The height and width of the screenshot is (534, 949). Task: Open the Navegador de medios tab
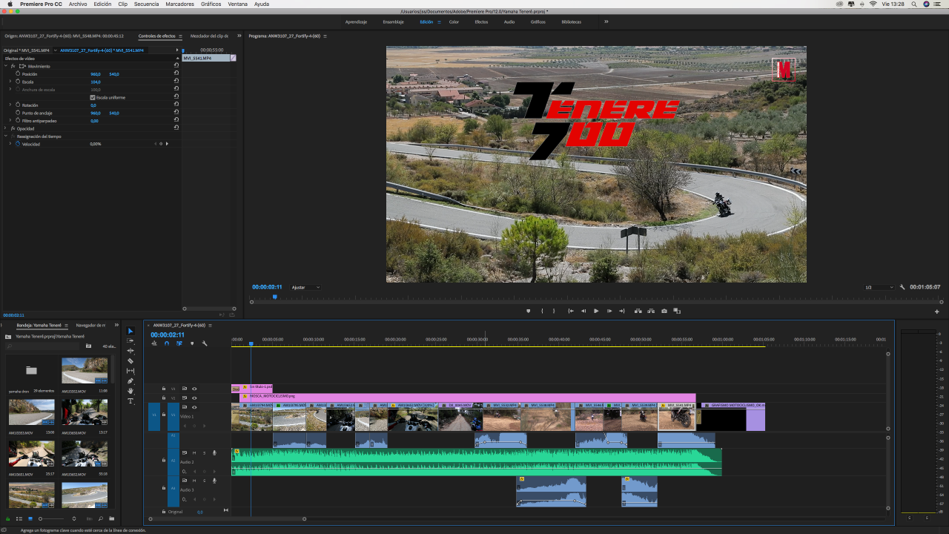point(90,325)
